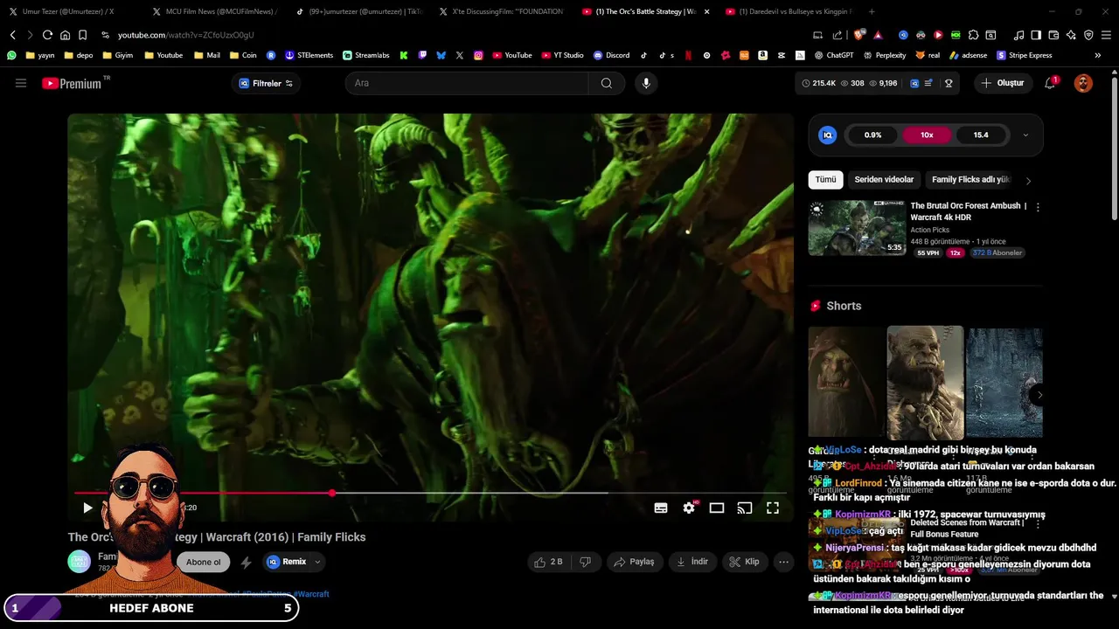Create a clip with Klip button
Image resolution: width=1119 pixels, height=629 pixels.
(x=744, y=562)
